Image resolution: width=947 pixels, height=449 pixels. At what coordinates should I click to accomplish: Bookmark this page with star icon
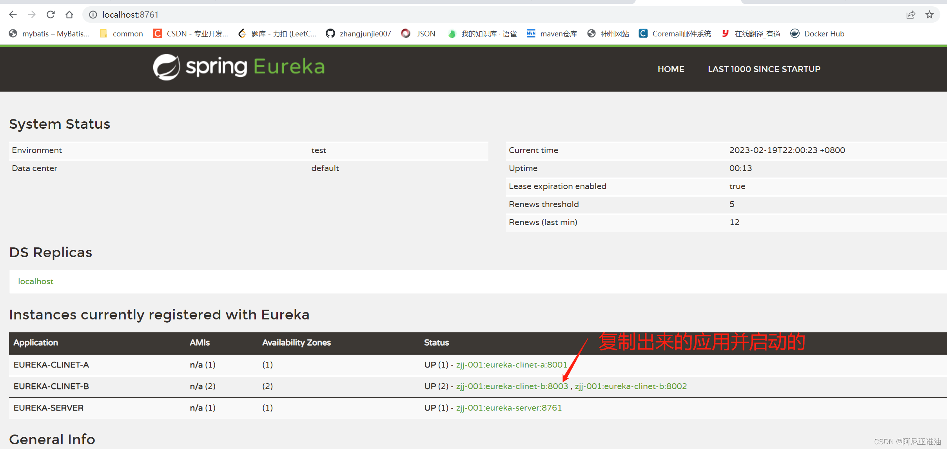point(929,14)
